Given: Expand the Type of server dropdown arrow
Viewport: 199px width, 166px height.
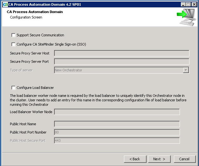Looking at the screenshot, I should 186,70.
